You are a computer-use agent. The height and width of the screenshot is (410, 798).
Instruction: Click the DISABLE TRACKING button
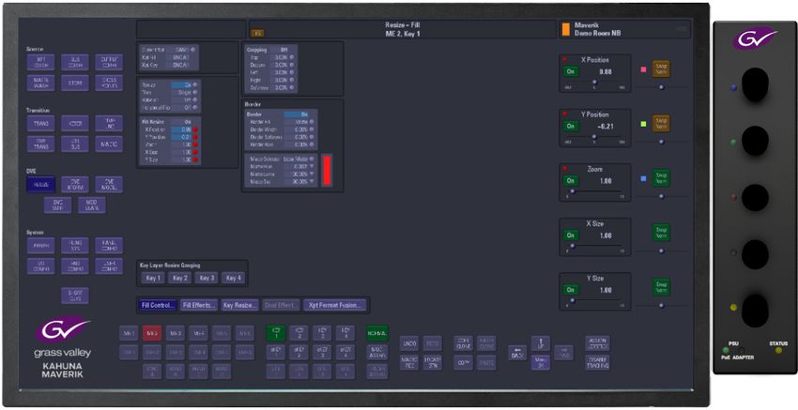click(597, 362)
